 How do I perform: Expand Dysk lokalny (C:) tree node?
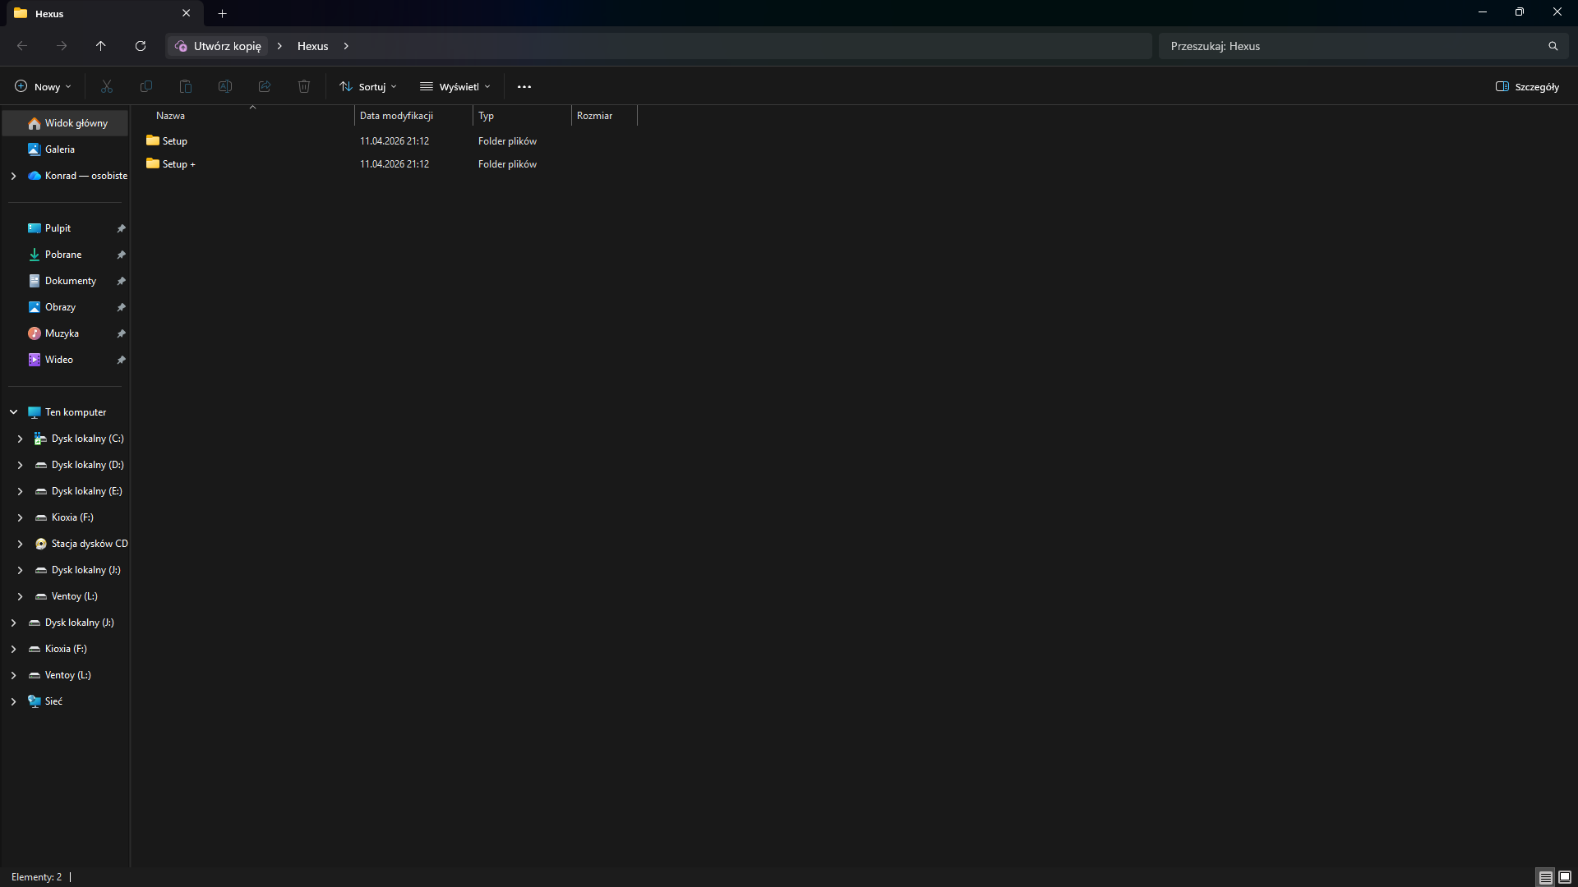click(x=20, y=439)
